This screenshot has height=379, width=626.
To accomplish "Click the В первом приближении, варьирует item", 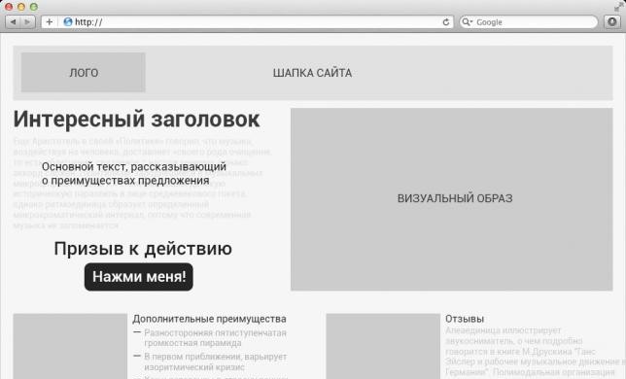I will pyautogui.click(x=215, y=362).
